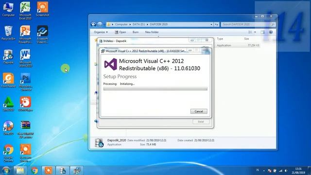Click Burn in the Explorer toolbar

[x=136, y=32]
